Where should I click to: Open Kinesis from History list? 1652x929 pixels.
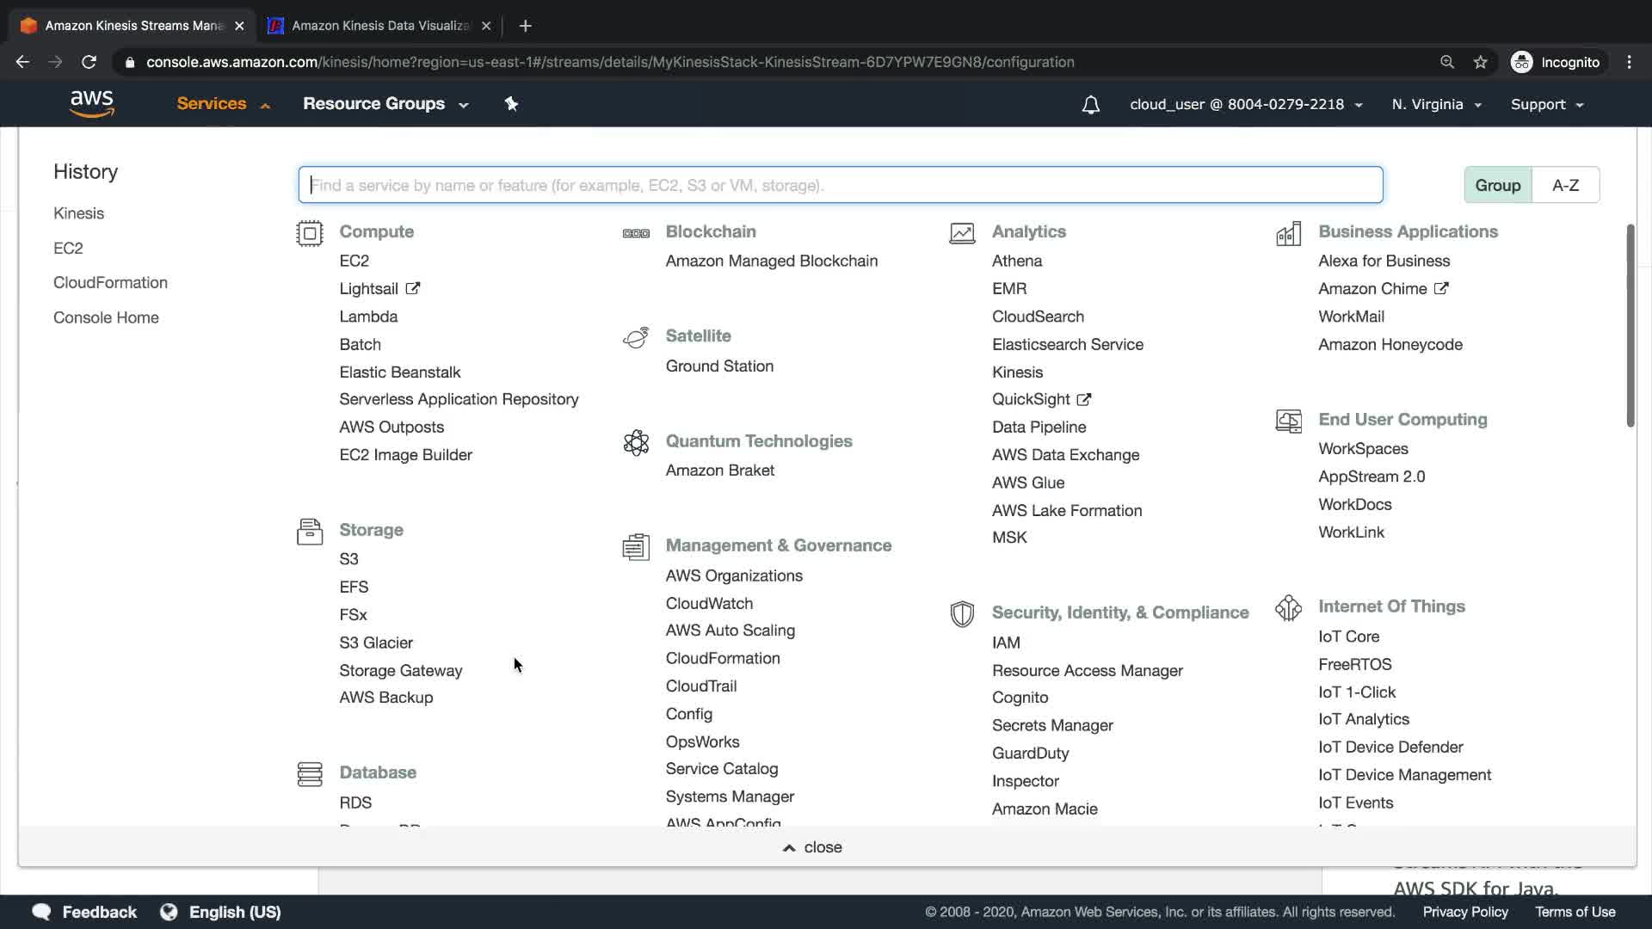(78, 213)
